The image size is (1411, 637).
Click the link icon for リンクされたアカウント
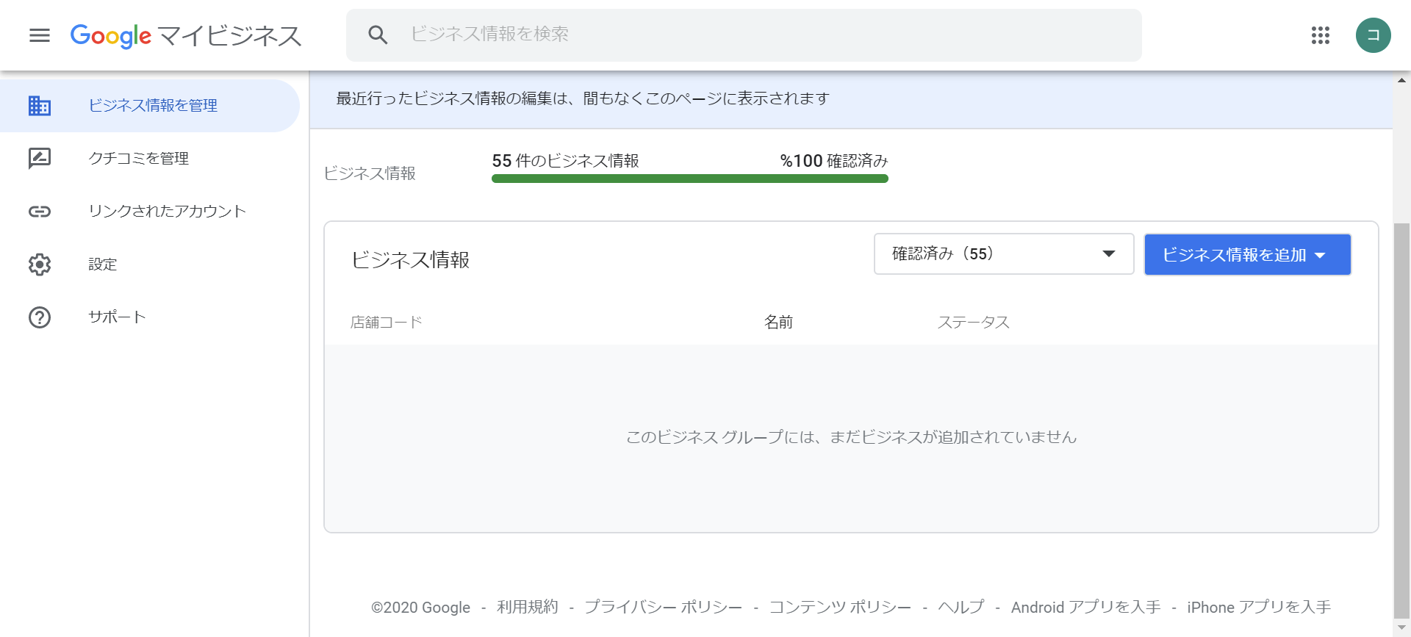click(x=40, y=212)
